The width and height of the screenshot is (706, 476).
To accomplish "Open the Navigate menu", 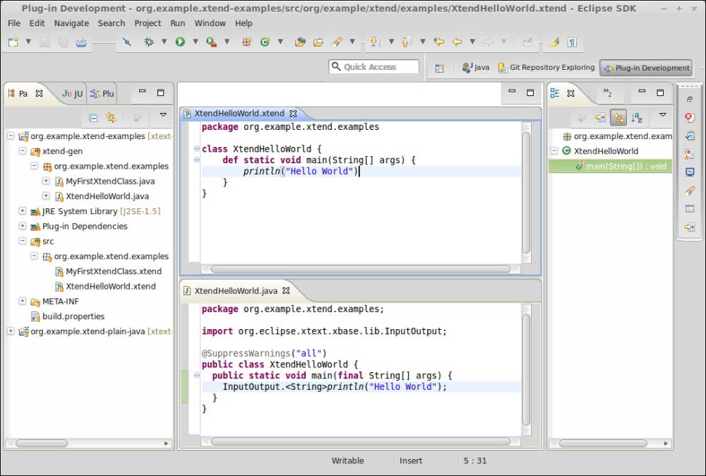I will point(71,23).
